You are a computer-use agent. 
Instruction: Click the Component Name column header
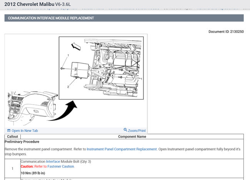click(132, 137)
